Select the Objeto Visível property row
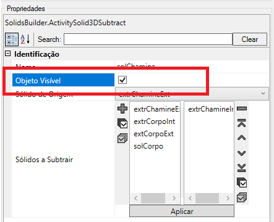The width and height of the screenshot is (274, 222). (63, 80)
